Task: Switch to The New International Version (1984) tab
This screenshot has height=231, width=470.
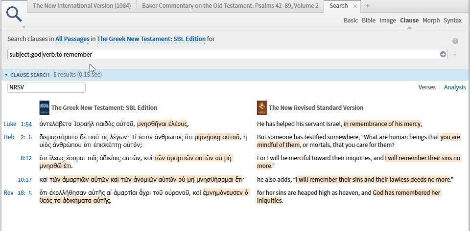Action: (82, 6)
